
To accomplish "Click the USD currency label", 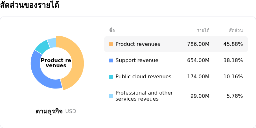I will [71, 111].
